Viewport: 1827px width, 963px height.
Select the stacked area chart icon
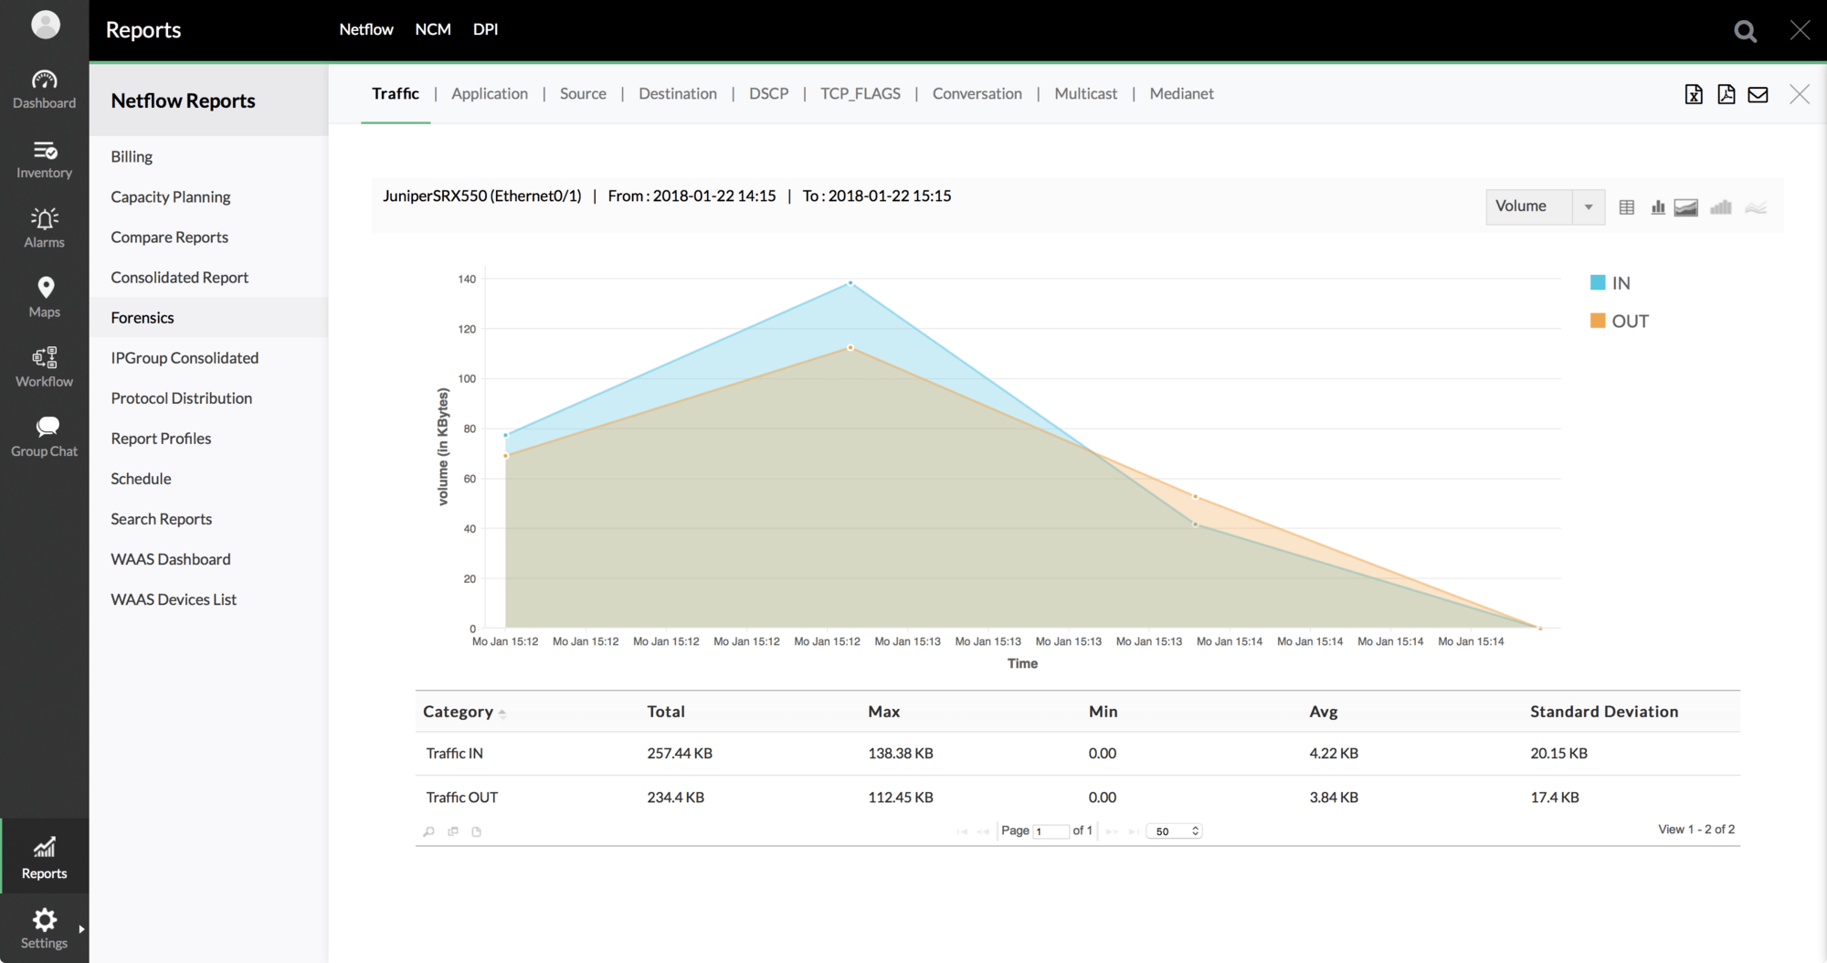pyautogui.click(x=1686, y=206)
